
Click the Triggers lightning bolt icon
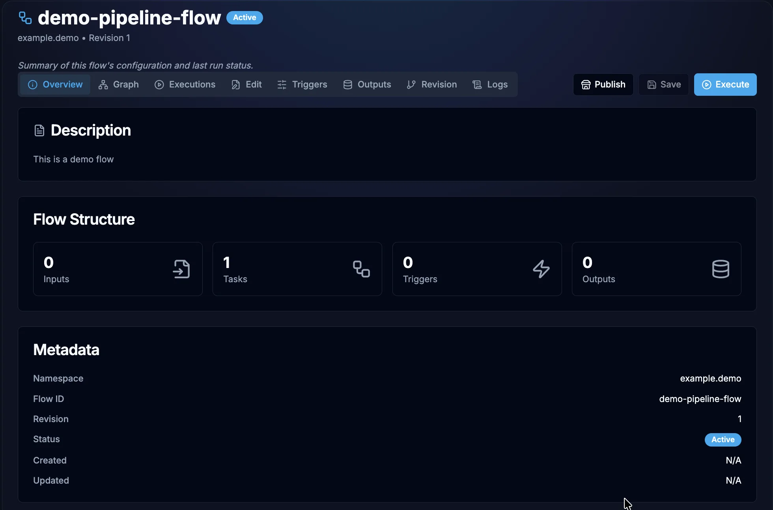[x=541, y=269]
